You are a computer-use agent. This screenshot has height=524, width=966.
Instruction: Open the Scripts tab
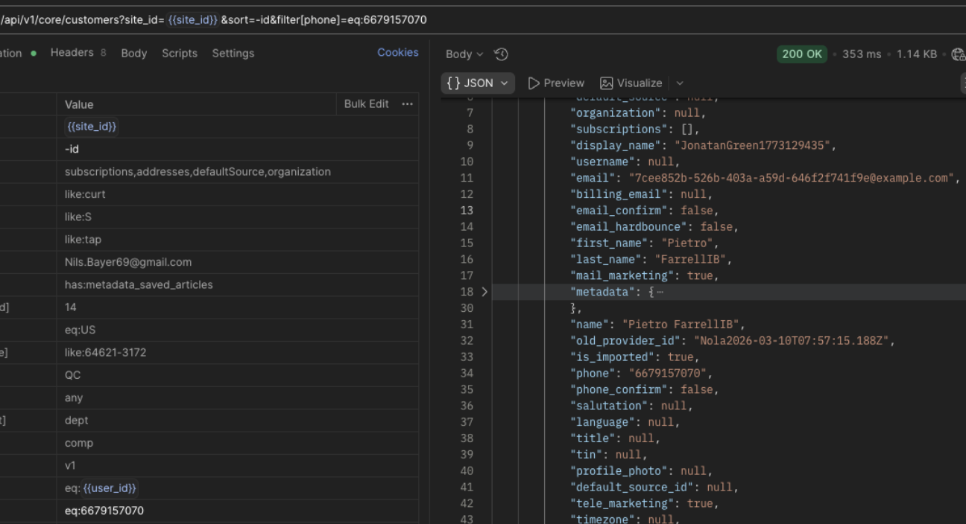(x=180, y=54)
